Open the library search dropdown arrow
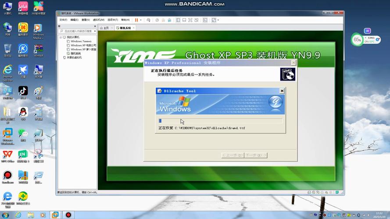 coord(95,31)
